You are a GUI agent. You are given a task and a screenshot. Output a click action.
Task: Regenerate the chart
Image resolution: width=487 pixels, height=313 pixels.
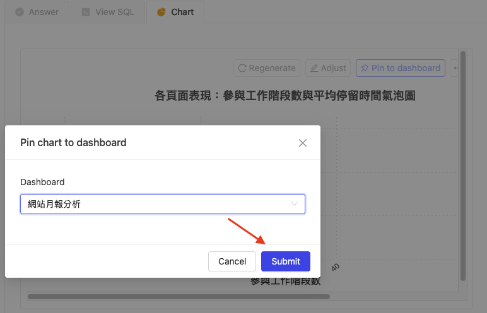267,68
